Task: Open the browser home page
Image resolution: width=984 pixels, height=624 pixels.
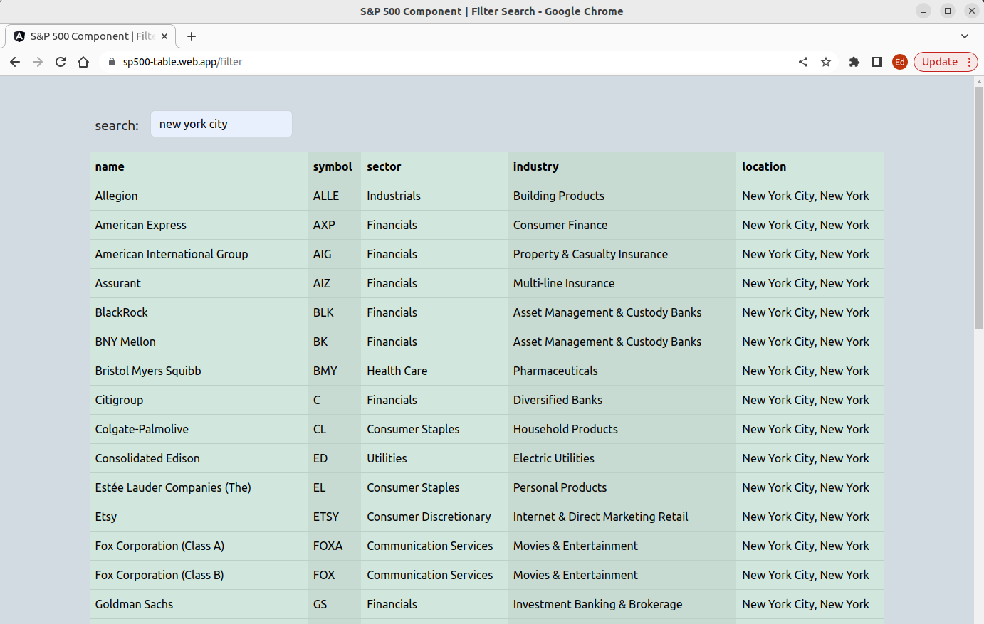Action: coord(83,62)
